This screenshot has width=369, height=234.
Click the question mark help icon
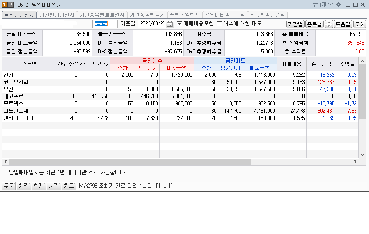click(x=11, y=5)
